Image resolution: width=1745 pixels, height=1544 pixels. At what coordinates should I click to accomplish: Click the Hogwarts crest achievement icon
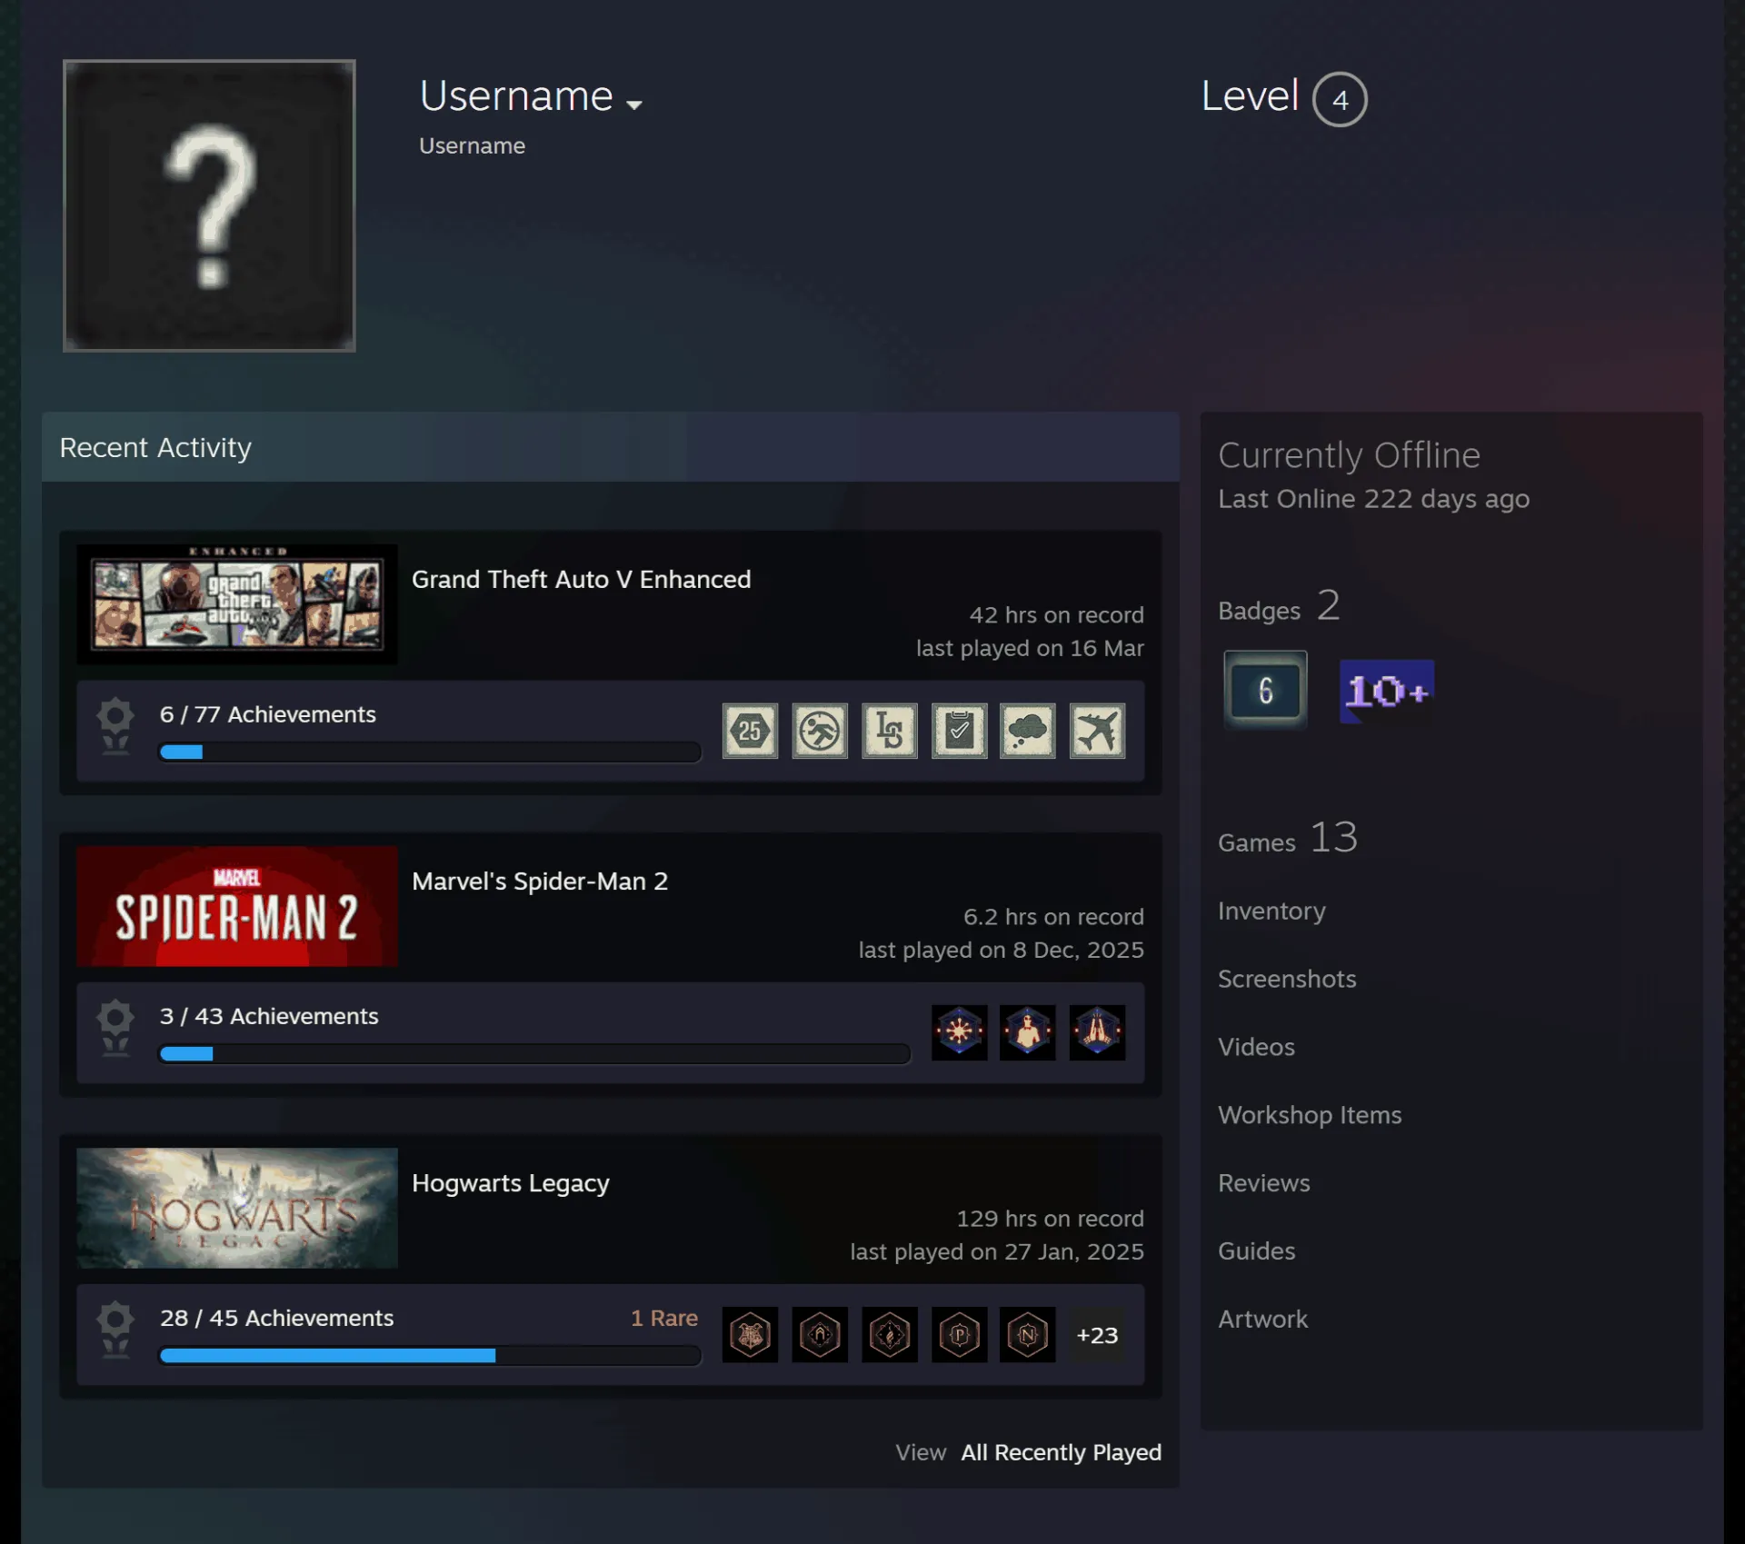point(750,1335)
